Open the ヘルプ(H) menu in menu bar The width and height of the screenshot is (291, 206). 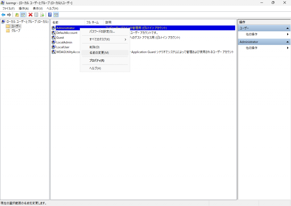(x=53, y=9)
